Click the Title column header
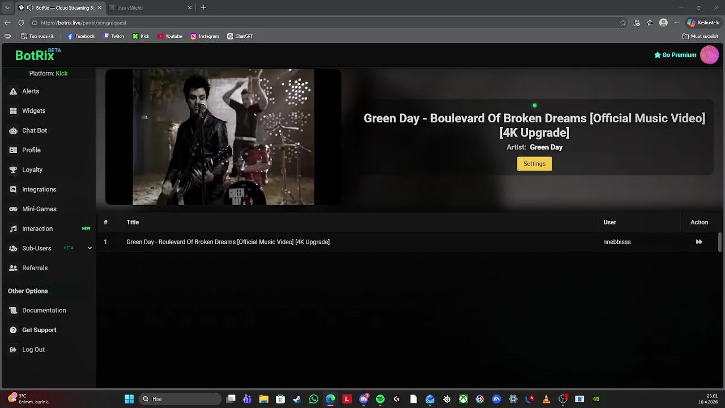 tap(133, 222)
